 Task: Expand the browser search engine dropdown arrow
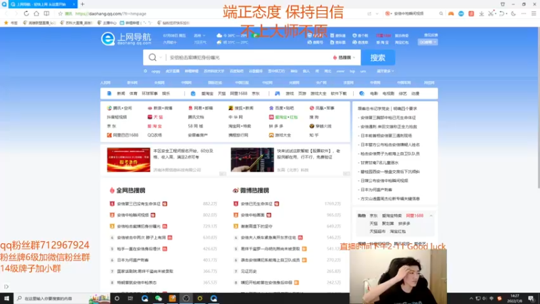point(393,14)
